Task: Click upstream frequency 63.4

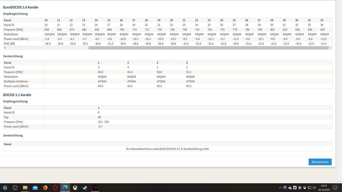Action: (130, 72)
